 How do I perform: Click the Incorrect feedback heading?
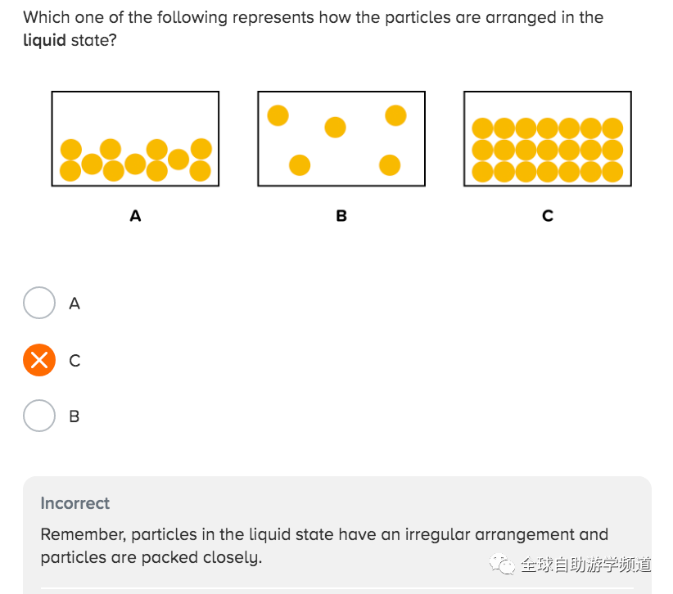point(75,503)
